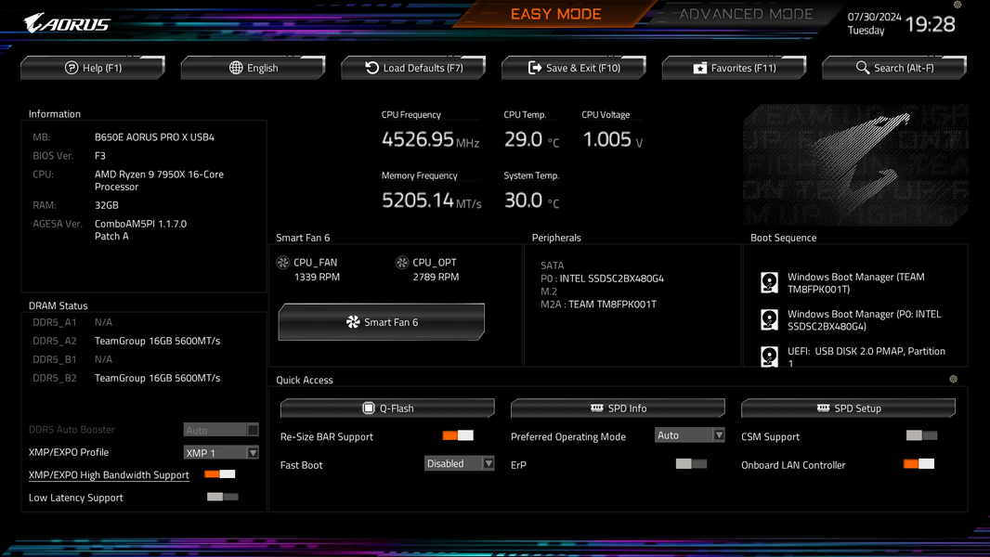Viewport: 990px width, 557px height.
Task: Click the USB DISK boot entry disk icon
Action: [x=769, y=356]
